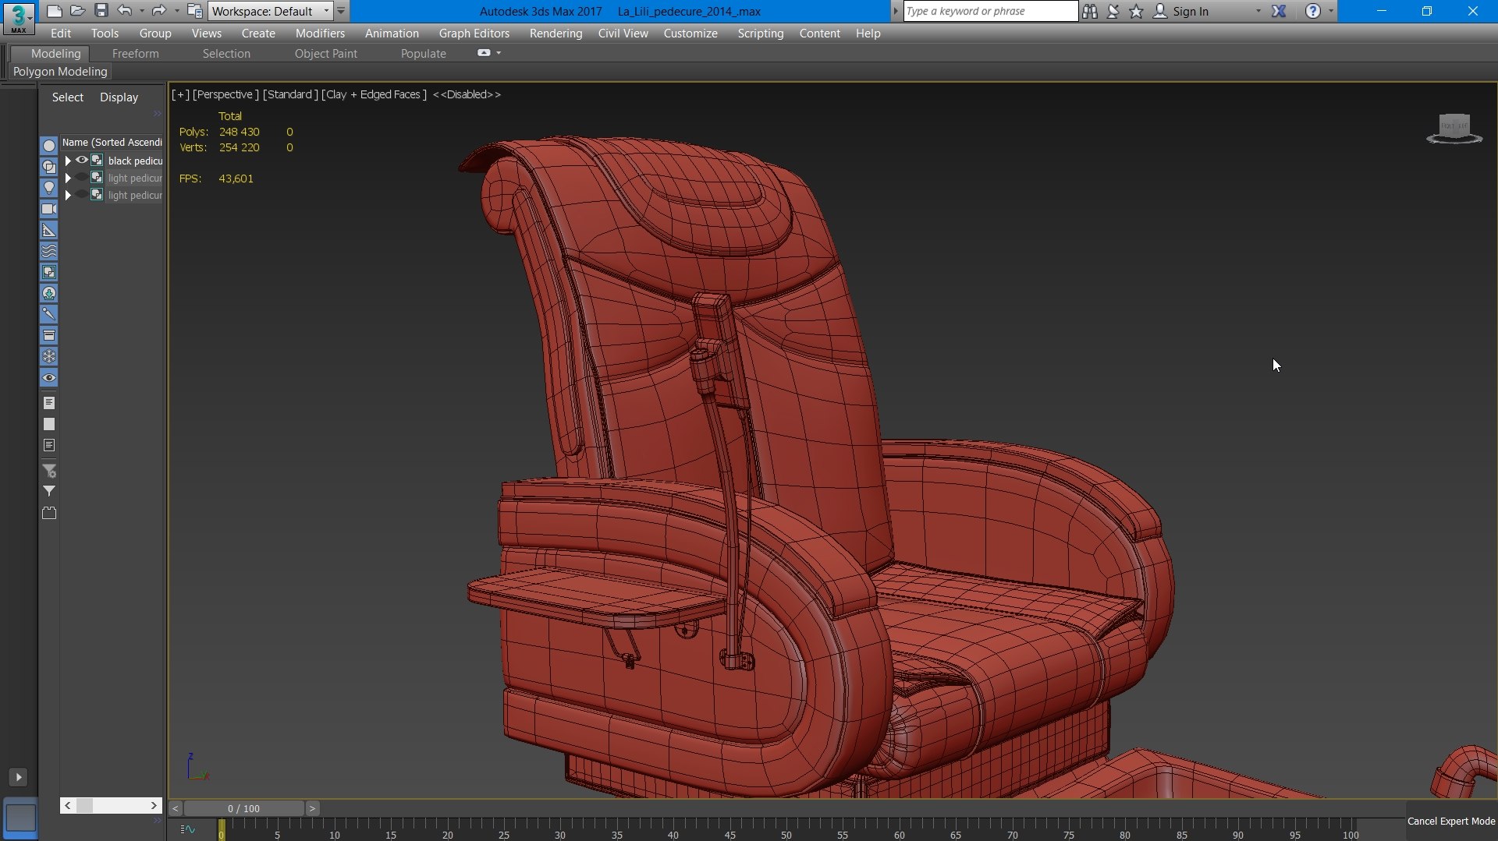Open a file using the folder icon
This screenshot has height=841, width=1498.
click(77, 11)
